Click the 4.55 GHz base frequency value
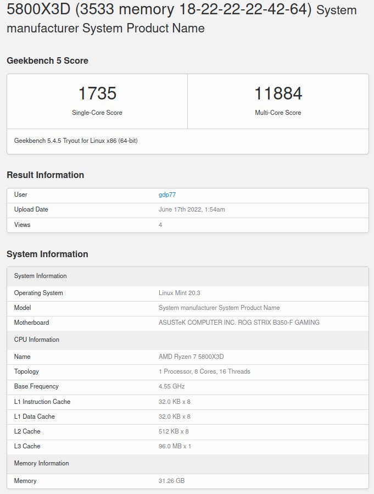The width and height of the screenshot is (374, 494). coord(171,386)
